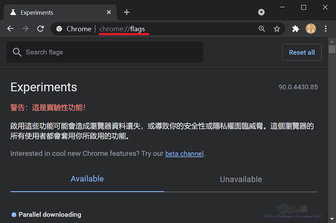Click the version number 90.0.4430.85
The width and height of the screenshot is (336, 223).
pos(298,87)
